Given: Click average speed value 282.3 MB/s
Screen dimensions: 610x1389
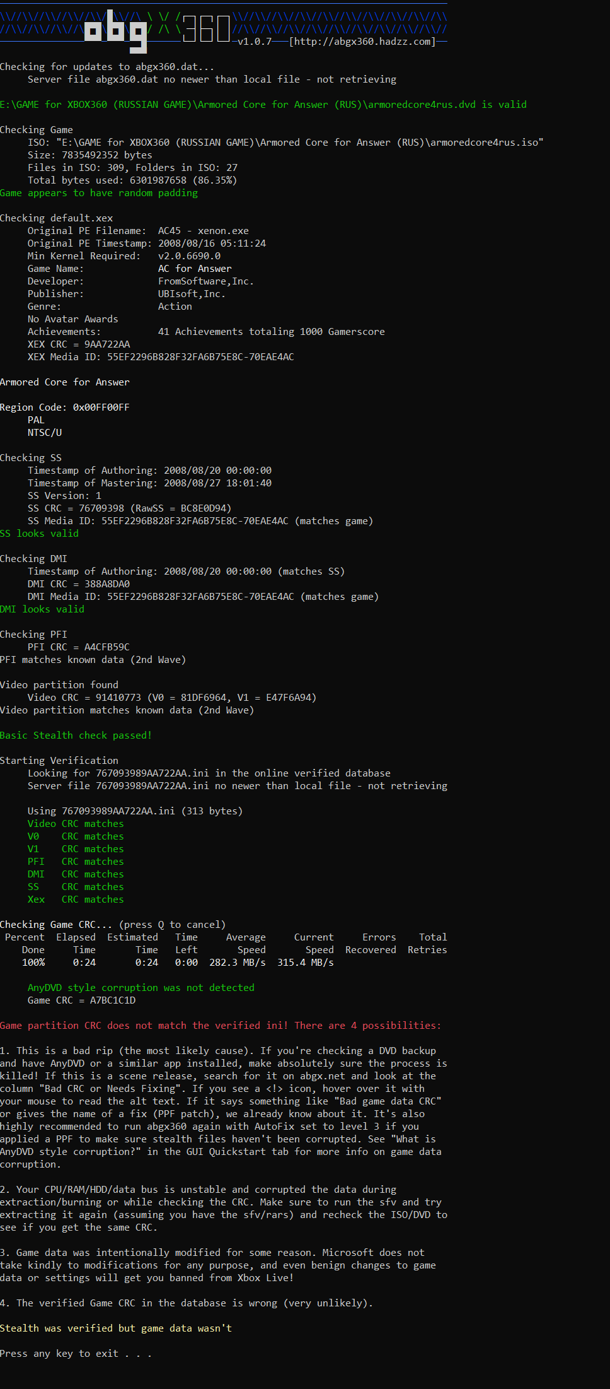Looking at the screenshot, I should pos(238,963).
